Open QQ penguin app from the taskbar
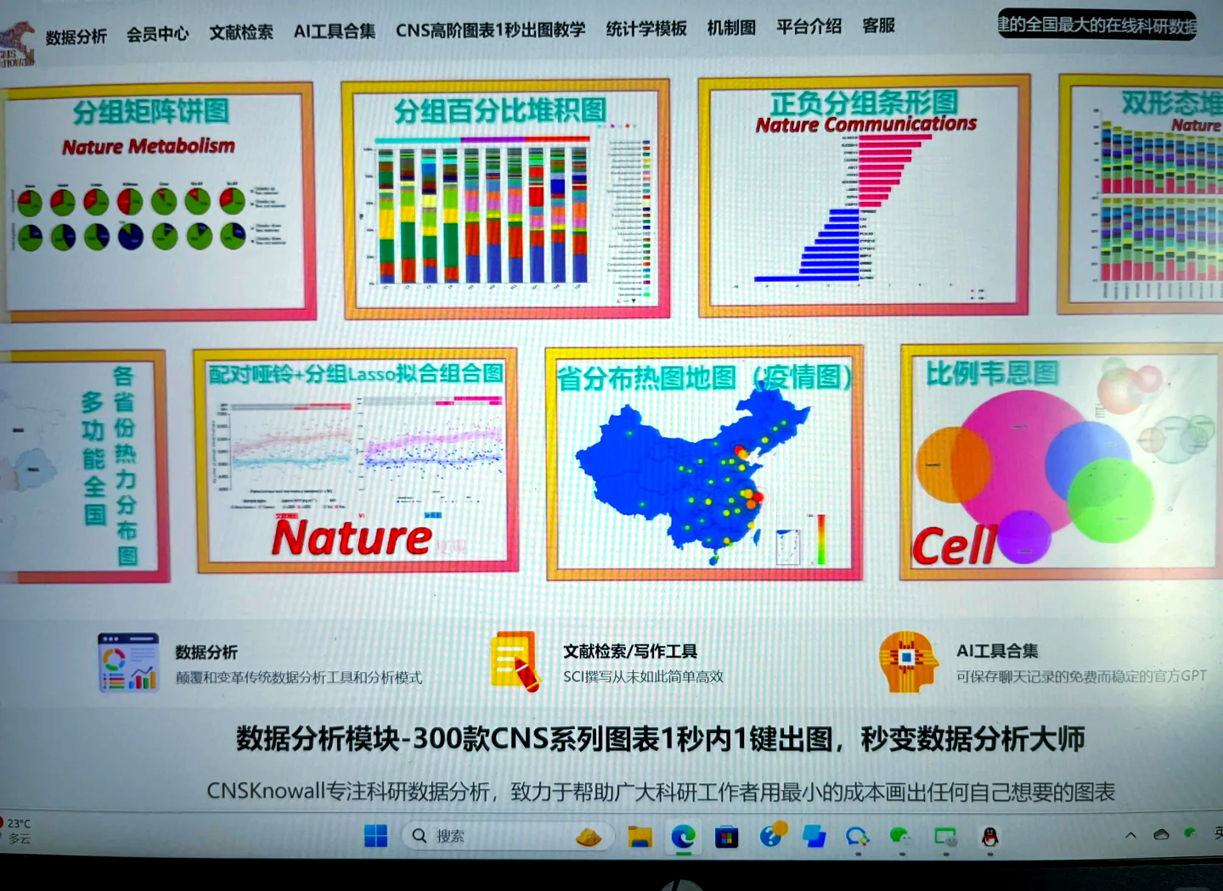 (989, 838)
